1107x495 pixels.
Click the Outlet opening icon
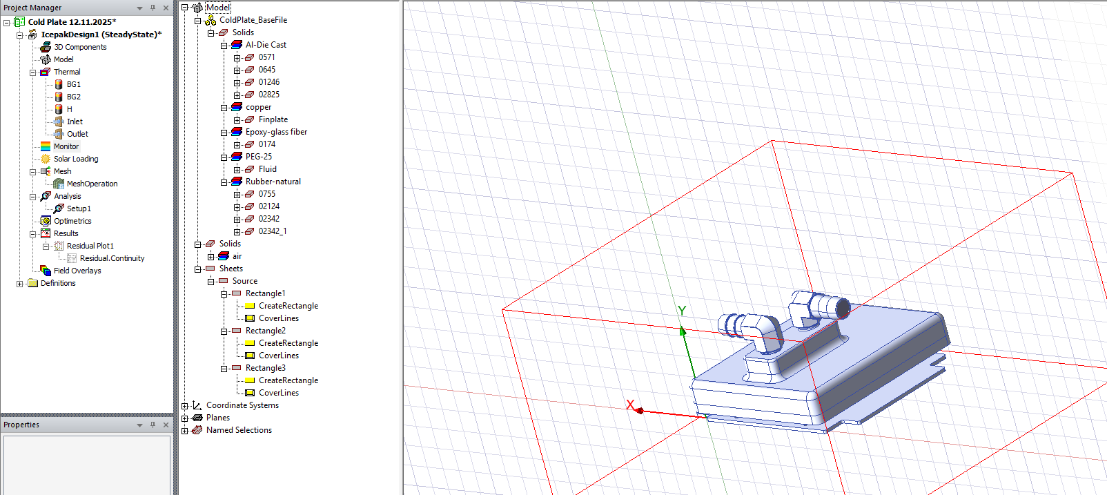(x=59, y=134)
